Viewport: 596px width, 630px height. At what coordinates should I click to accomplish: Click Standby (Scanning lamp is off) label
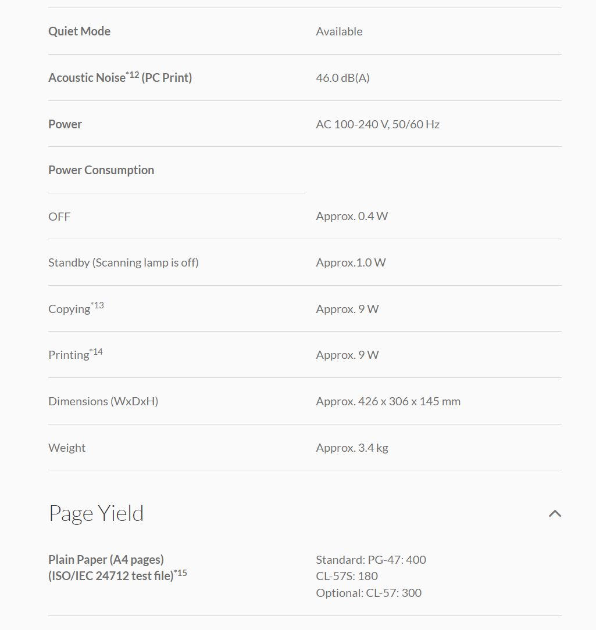click(x=123, y=262)
